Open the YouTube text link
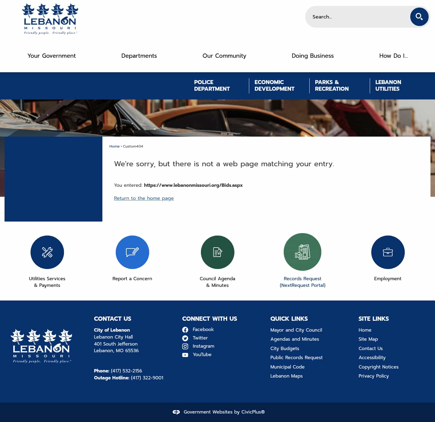Screen dimensions: 435x422 point(202,355)
